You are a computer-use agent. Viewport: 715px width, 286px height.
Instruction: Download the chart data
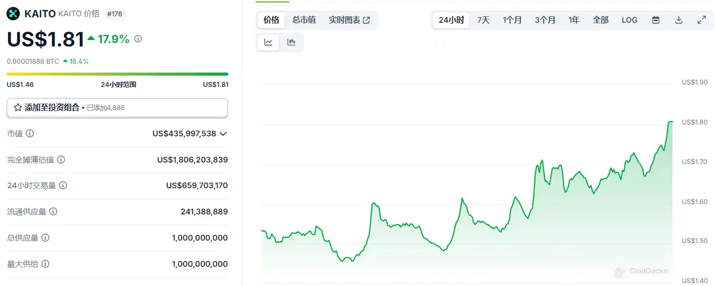(x=679, y=20)
